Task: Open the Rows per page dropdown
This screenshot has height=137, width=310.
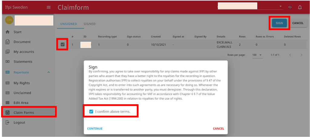Action: click(x=257, y=55)
